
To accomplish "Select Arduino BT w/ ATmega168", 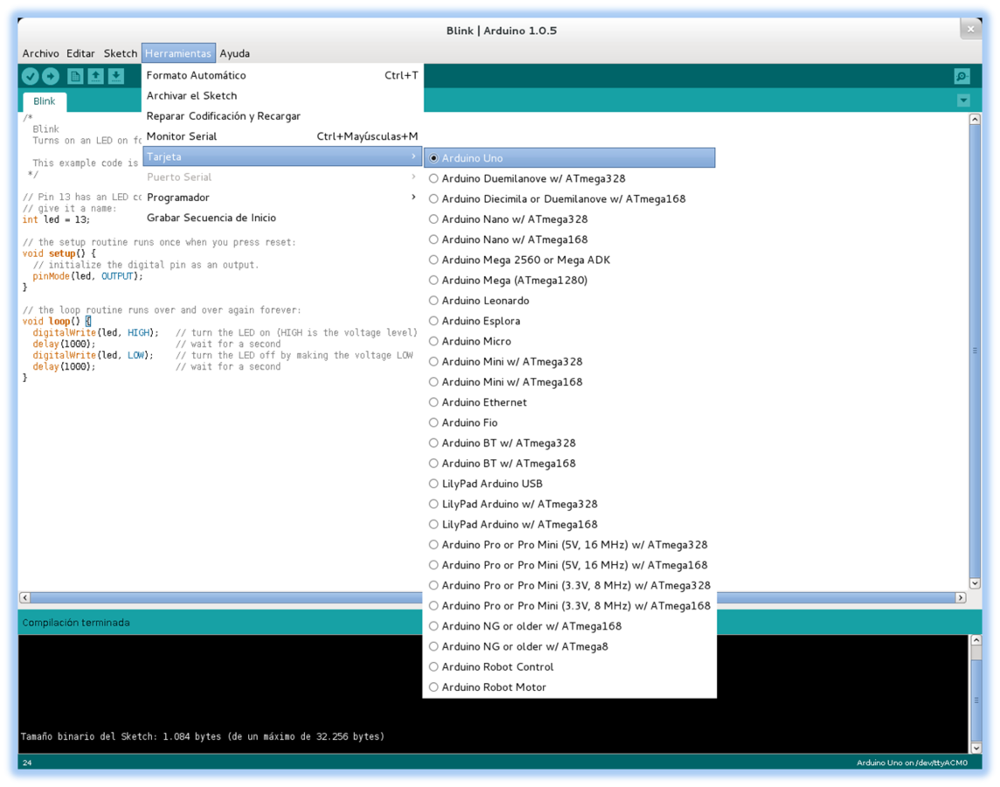I will click(x=570, y=463).
